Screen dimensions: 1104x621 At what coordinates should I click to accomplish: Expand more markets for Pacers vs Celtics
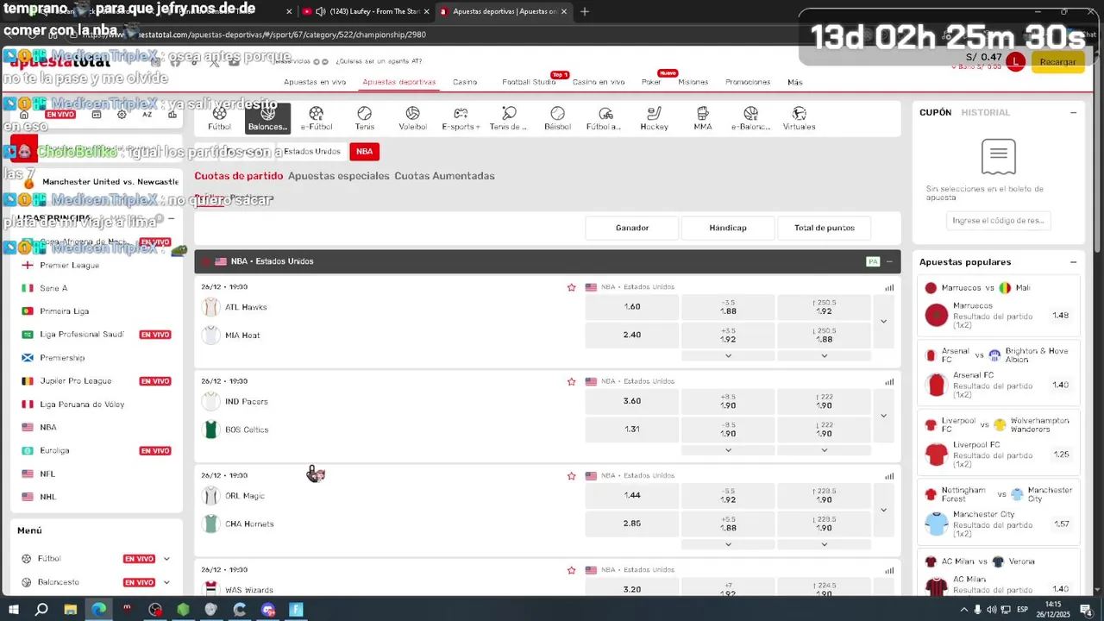(x=883, y=416)
